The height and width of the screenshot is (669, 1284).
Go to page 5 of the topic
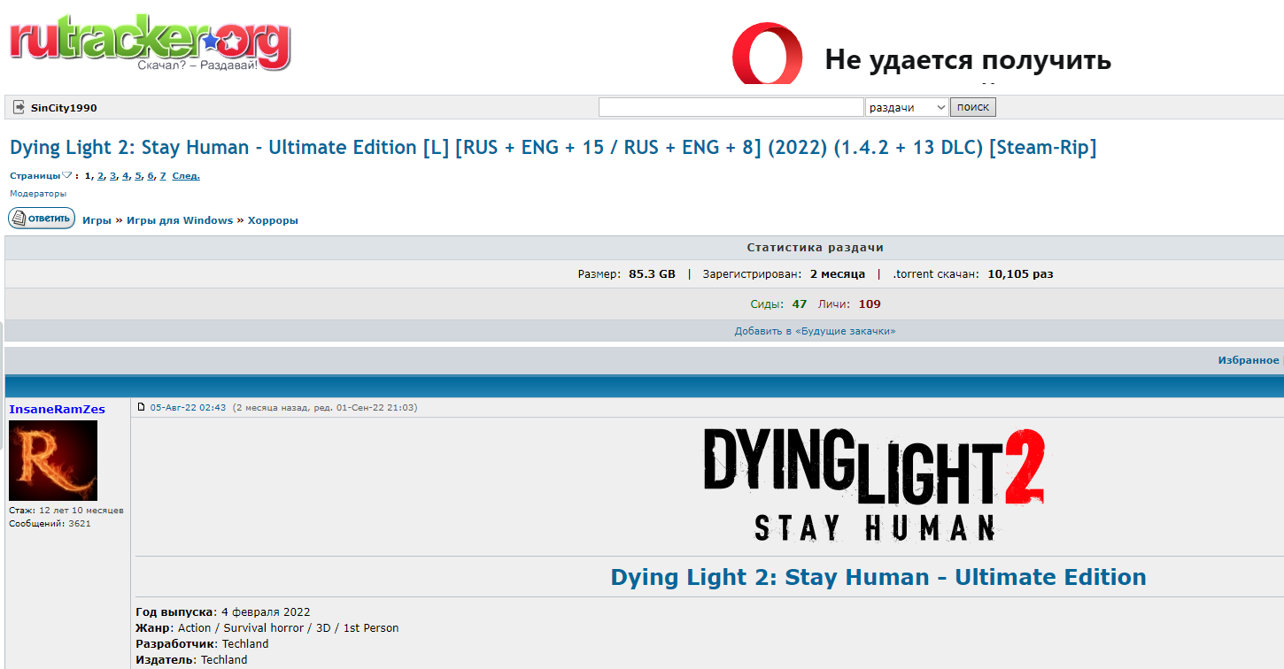pos(138,176)
